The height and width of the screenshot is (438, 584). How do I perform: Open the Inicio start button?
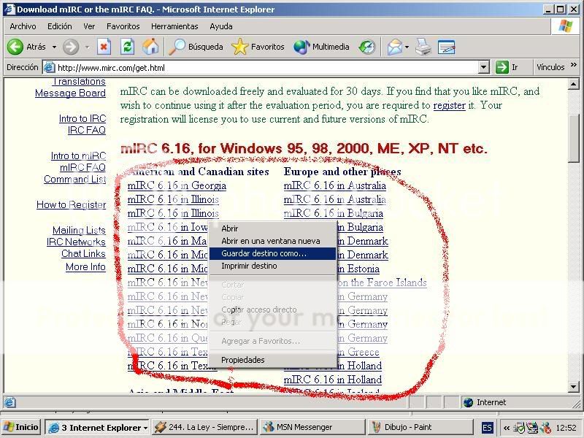21,427
